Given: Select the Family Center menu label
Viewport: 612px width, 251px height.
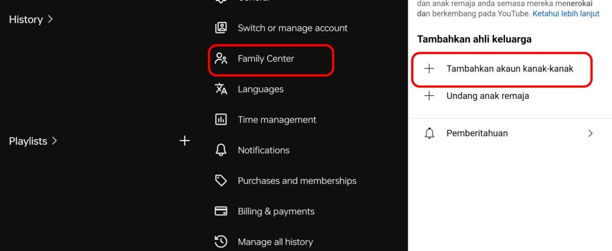Looking at the screenshot, I should click(265, 58).
